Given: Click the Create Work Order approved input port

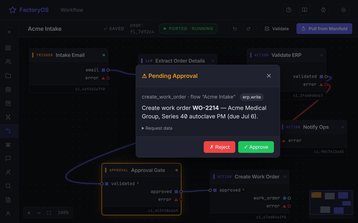Looking at the screenshot, I should (210, 190).
